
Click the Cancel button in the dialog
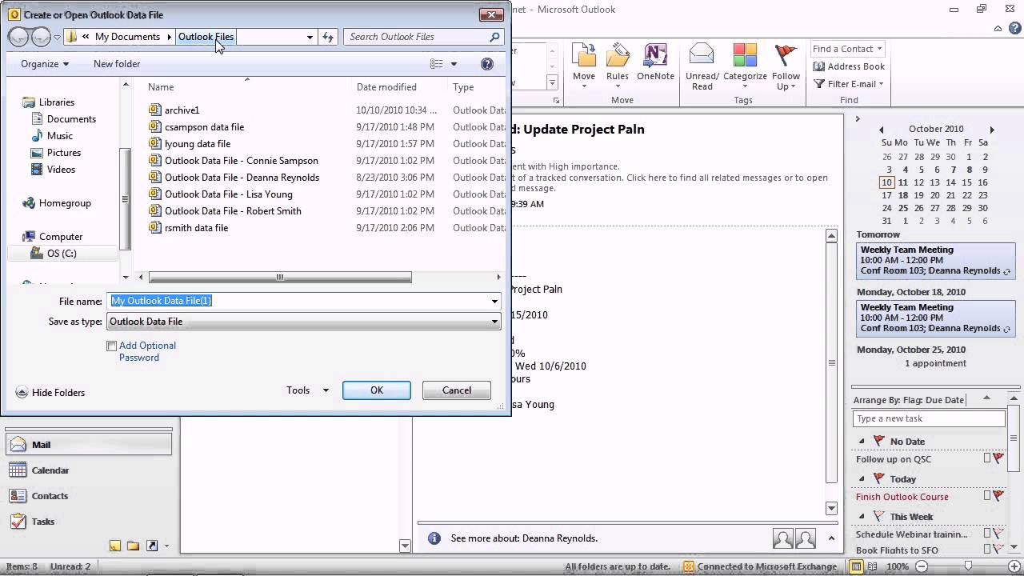tap(457, 390)
